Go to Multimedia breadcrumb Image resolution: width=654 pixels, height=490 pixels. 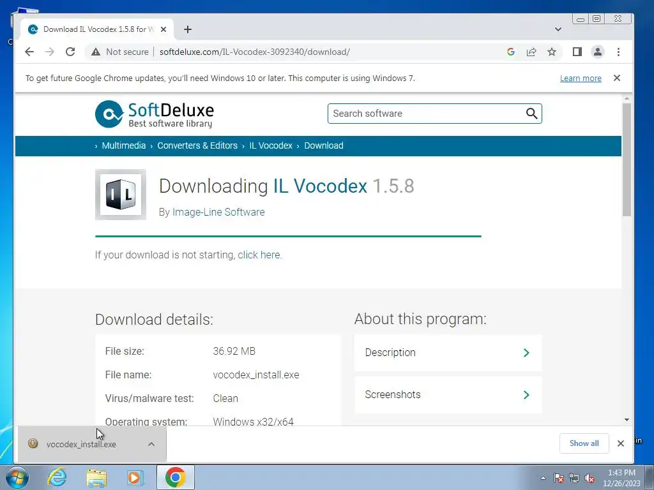pos(124,146)
